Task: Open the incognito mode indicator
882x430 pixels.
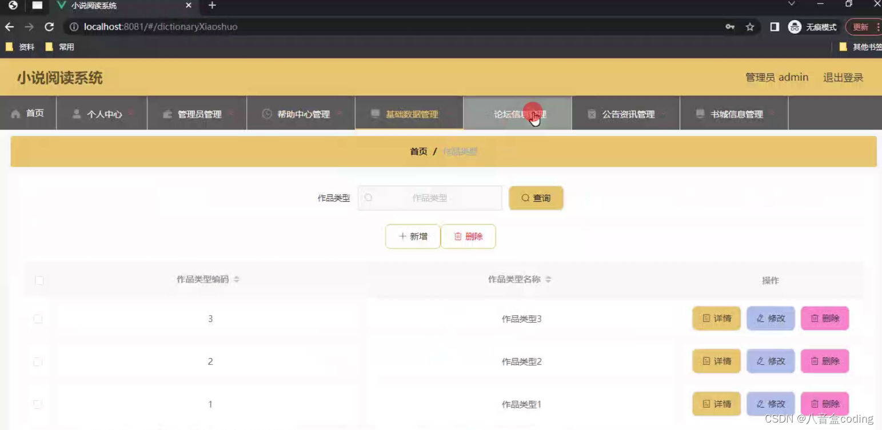Action: coord(812,27)
